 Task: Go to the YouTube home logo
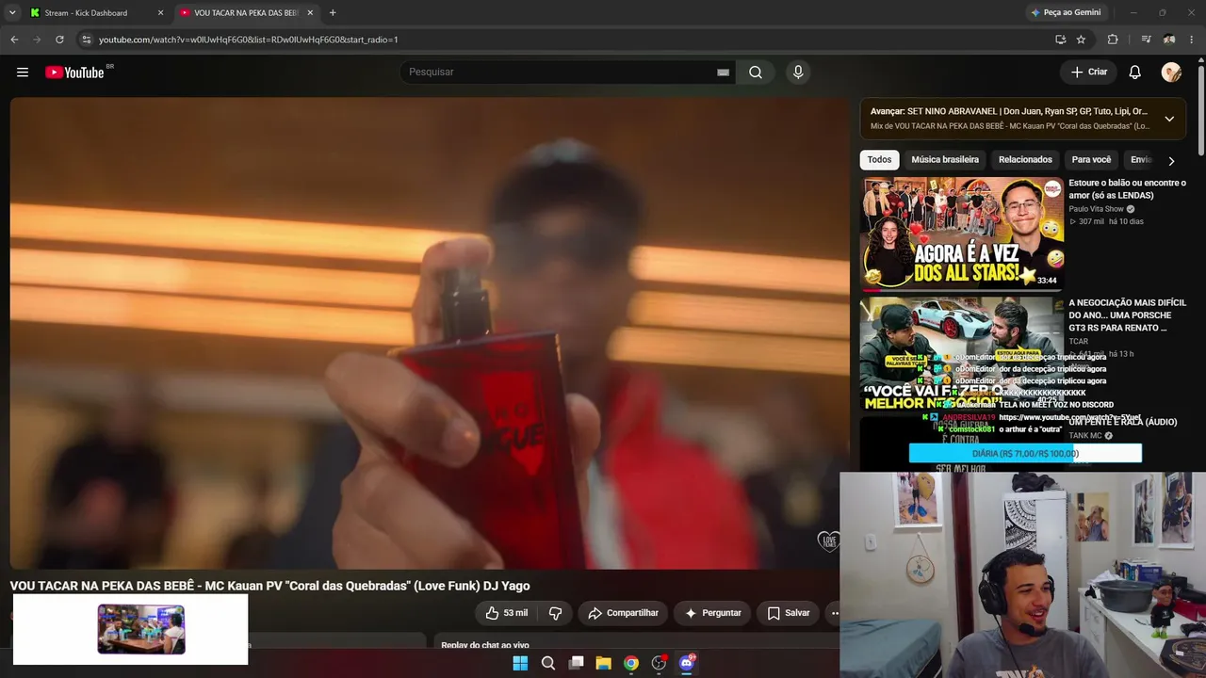[75, 73]
